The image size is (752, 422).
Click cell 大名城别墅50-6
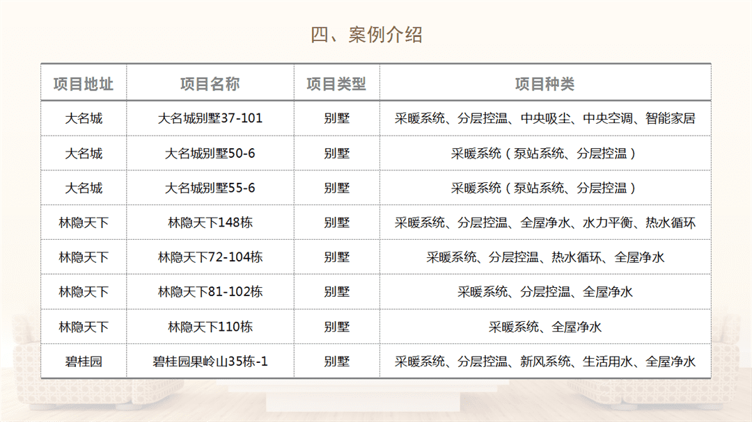click(x=210, y=153)
